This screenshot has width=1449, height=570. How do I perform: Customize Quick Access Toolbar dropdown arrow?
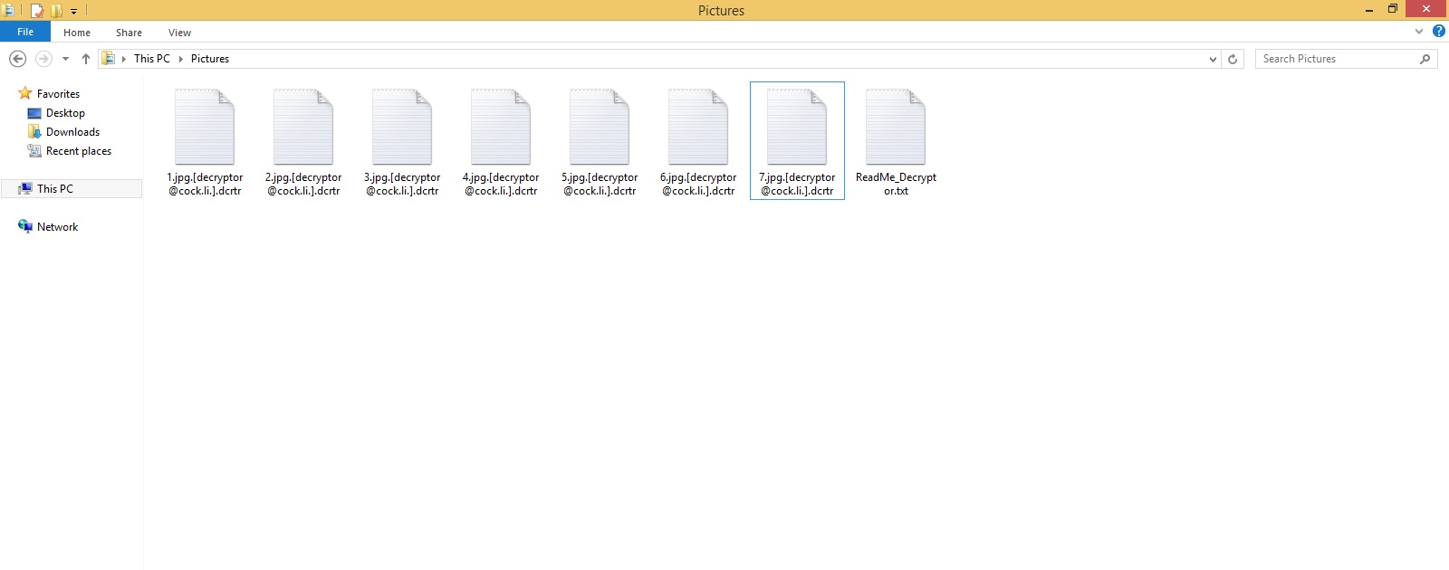[x=74, y=12]
